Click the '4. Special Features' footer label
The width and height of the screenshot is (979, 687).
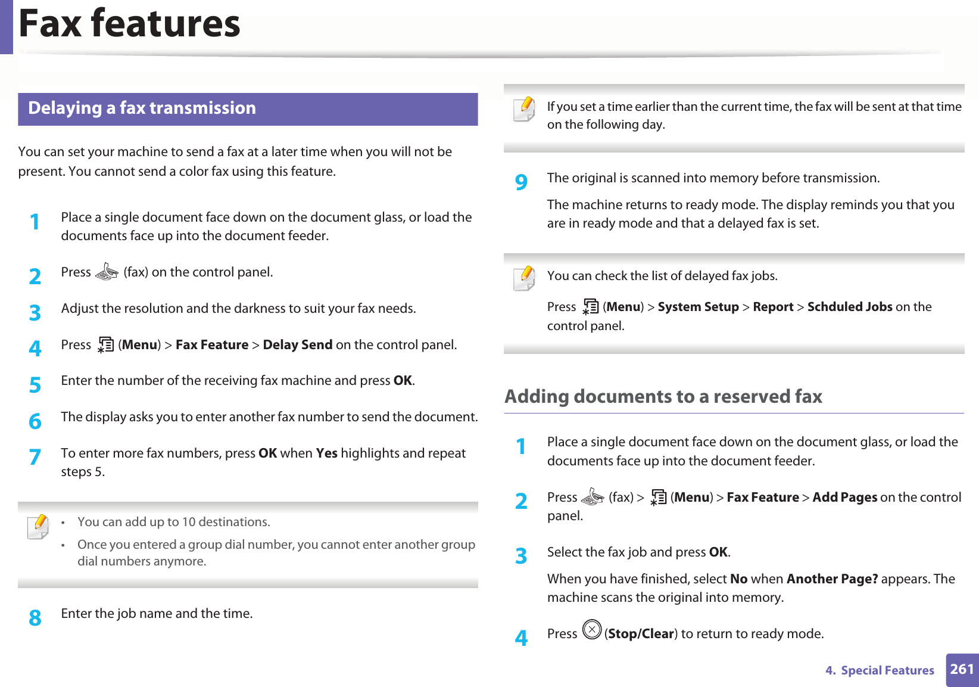(880, 670)
